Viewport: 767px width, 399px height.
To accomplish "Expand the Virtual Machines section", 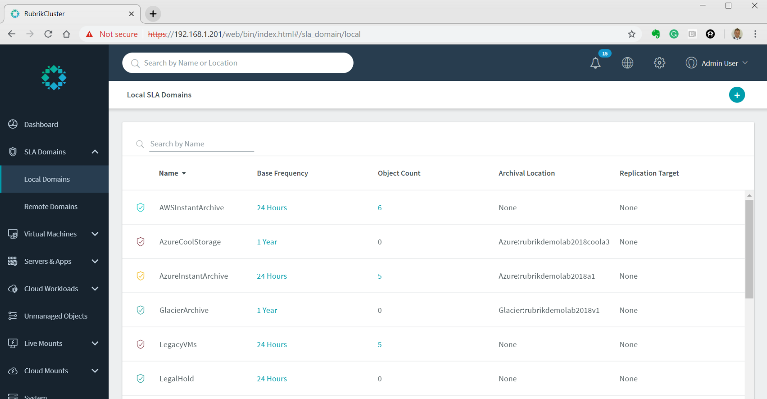I will [x=50, y=234].
